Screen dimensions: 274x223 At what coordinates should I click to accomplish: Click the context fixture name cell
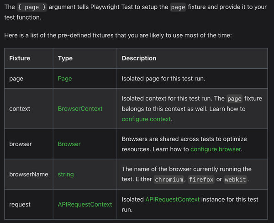29,109
